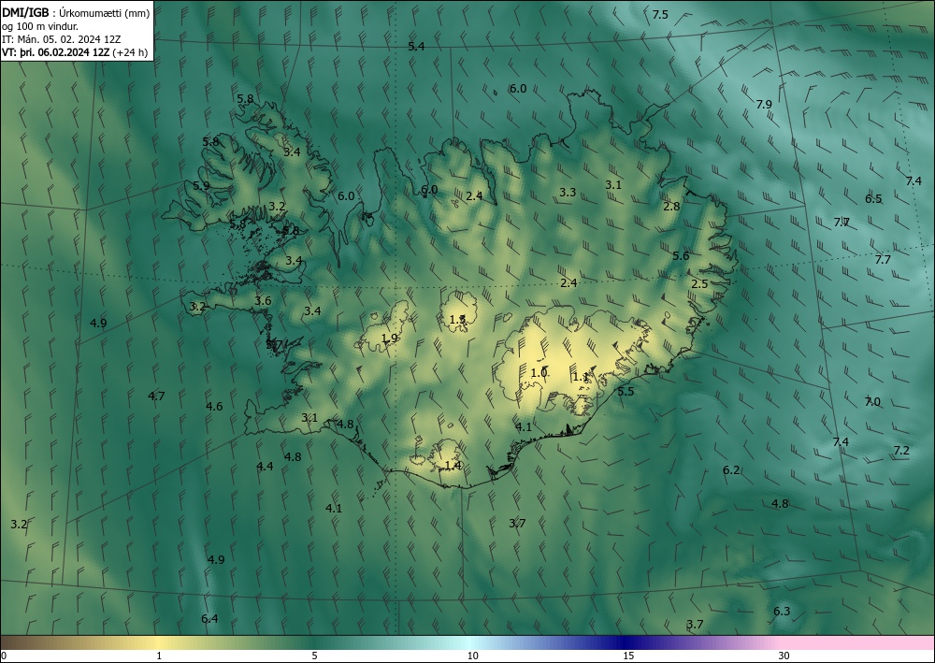935x663 pixels.
Task: Click the 6.2 value on the map
Action: coord(731,469)
